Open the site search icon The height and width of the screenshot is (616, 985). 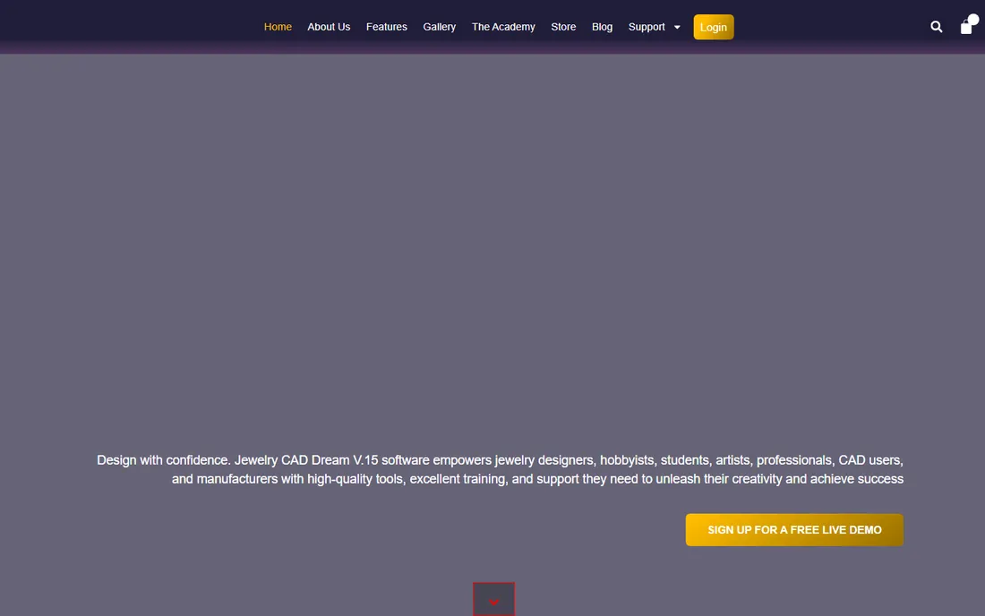tap(936, 27)
